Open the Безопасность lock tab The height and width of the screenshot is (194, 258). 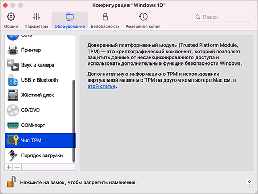click(x=105, y=20)
